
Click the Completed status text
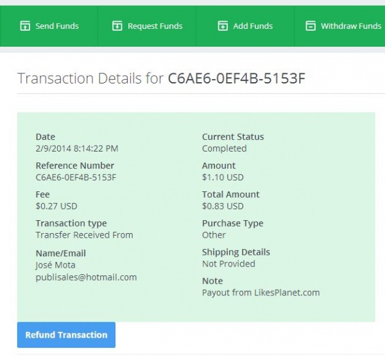pyautogui.click(x=224, y=148)
